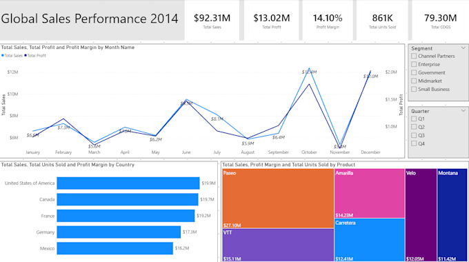
Task: Click the February $7.3M data label
Action: tap(63, 128)
